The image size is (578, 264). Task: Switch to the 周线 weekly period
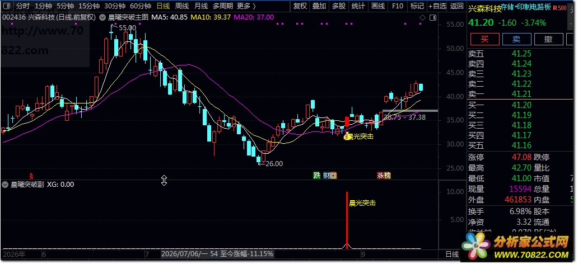pyautogui.click(x=182, y=6)
